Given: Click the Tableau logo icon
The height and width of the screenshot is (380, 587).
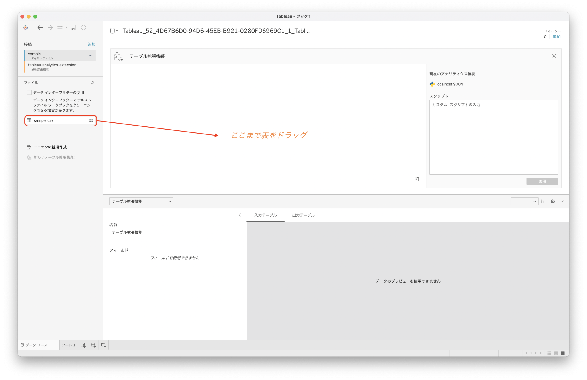Looking at the screenshot, I should coord(25,27).
